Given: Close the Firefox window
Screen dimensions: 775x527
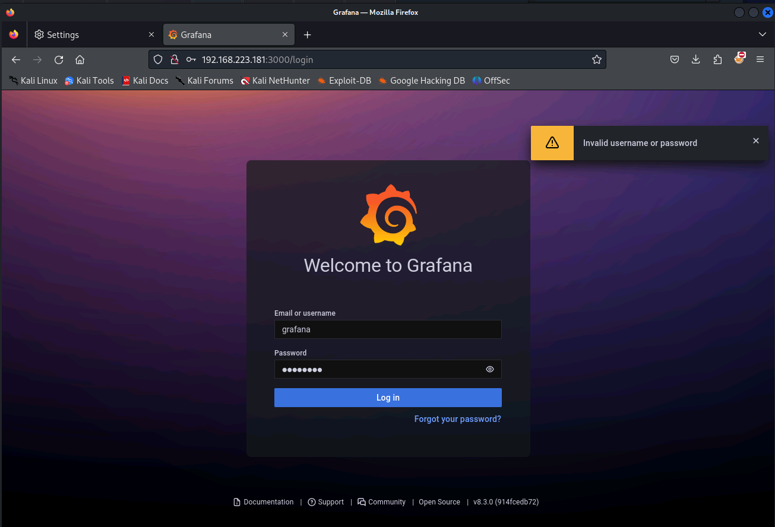Looking at the screenshot, I should 767,12.
